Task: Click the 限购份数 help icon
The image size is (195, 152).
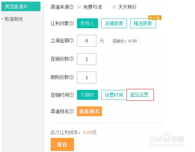Action: click(x=71, y=77)
